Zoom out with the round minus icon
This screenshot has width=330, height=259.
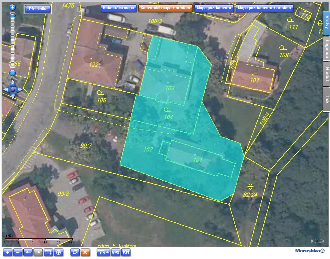pyautogui.click(x=12, y=73)
